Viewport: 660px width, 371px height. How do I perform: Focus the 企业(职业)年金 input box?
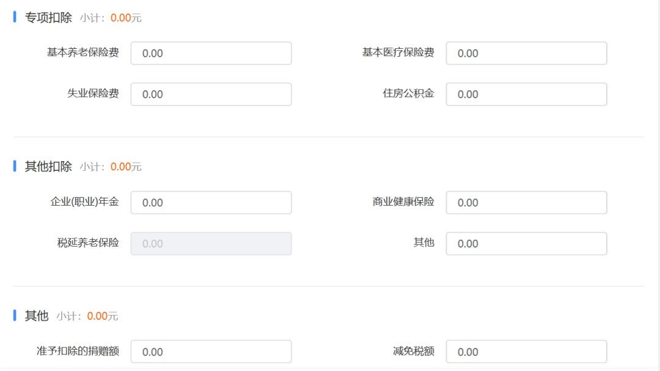click(x=211, y=203)
